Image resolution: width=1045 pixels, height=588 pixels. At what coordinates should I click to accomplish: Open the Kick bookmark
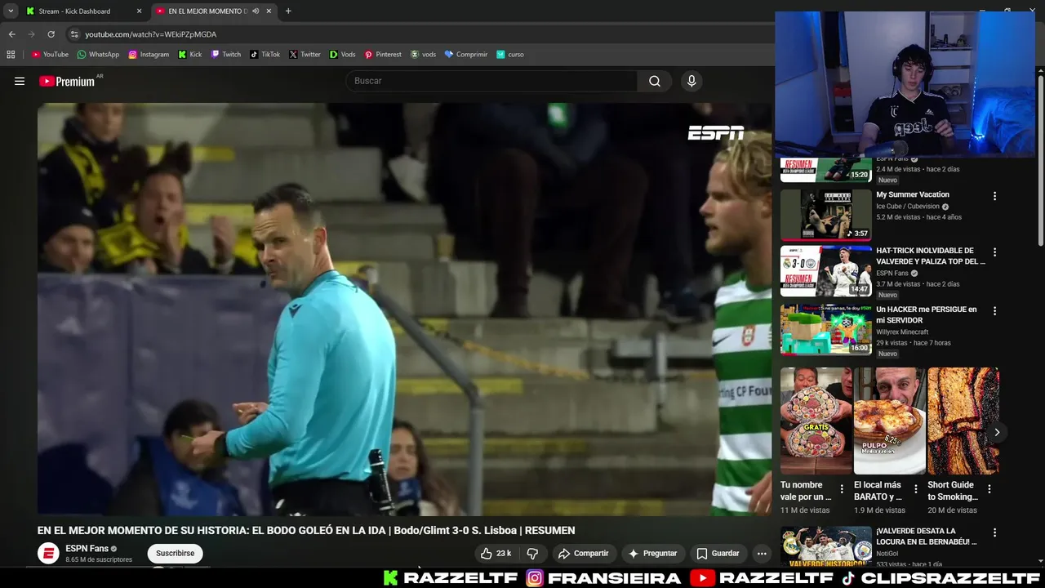tap(190, 55)
